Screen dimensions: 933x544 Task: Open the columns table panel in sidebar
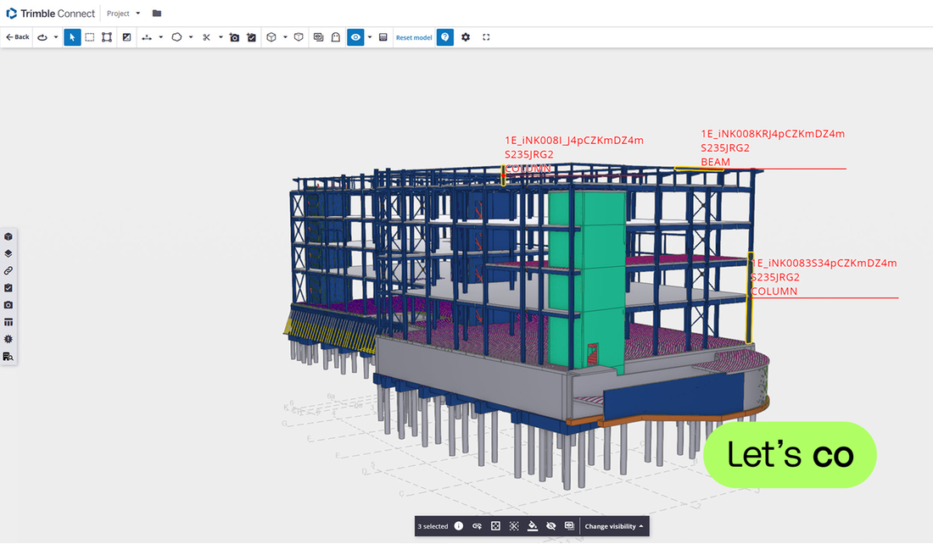tap(8, 322)
